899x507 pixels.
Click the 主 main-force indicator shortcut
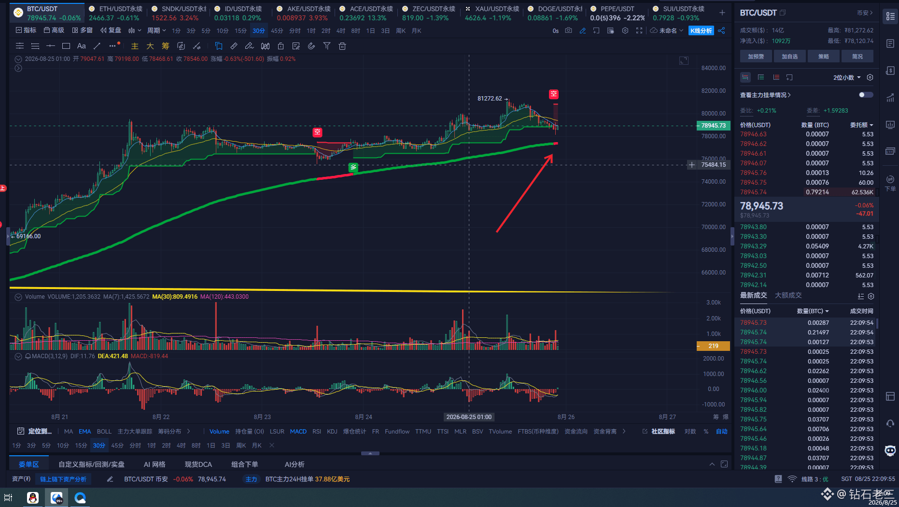tap(135, 46)
